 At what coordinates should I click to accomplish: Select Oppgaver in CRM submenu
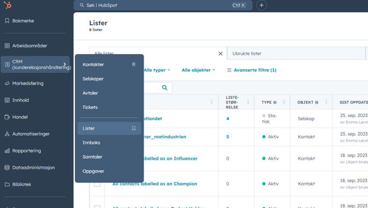tap(93, 171)
